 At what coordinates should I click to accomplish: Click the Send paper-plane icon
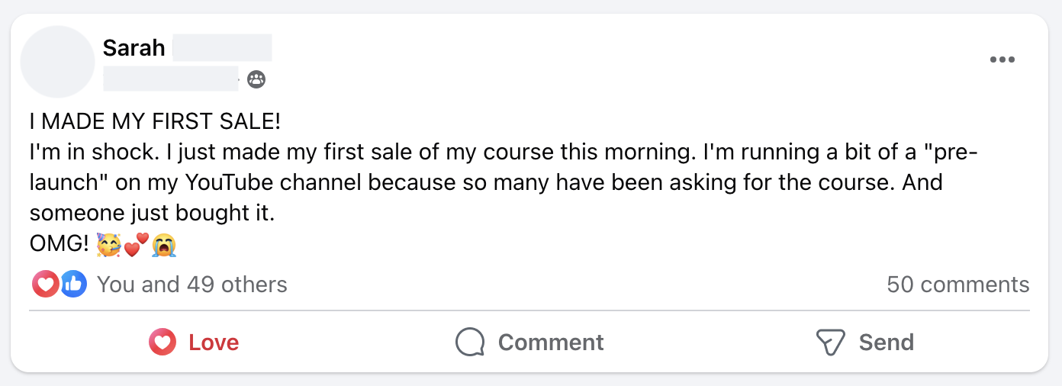(830, 343)
